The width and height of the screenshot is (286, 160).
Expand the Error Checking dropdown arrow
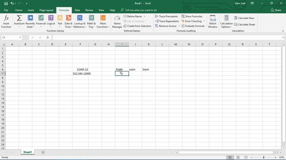(204, 21)
